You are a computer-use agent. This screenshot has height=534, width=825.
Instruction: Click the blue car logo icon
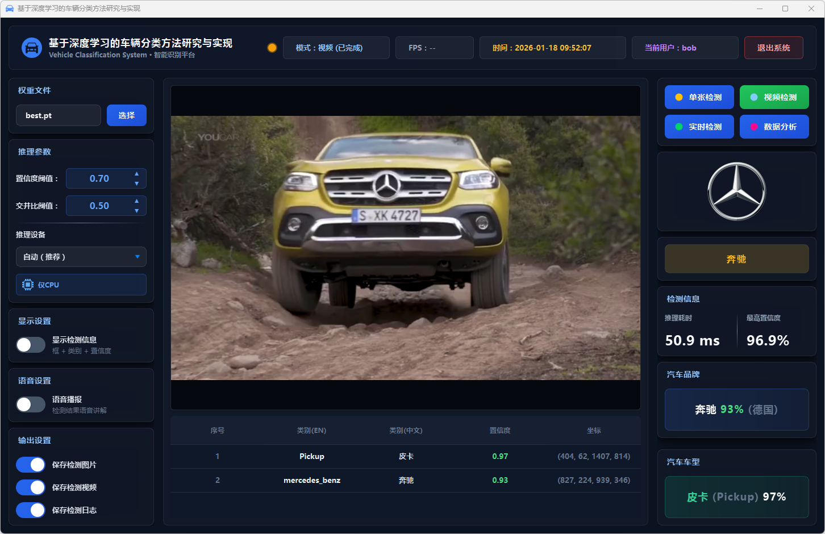(x=32, y=48)
